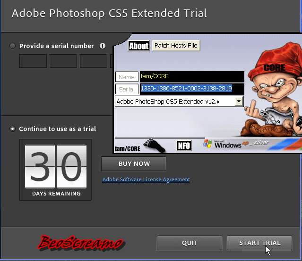Click the first serial number input box
Screen dimensions: 302x261
pyautogui.click(x=33, y=61)
